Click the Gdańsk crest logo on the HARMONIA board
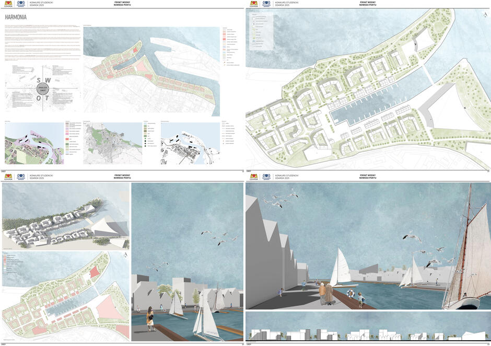Image resolution: width=491 pixels, height=346 pixels. pos(8,4)
